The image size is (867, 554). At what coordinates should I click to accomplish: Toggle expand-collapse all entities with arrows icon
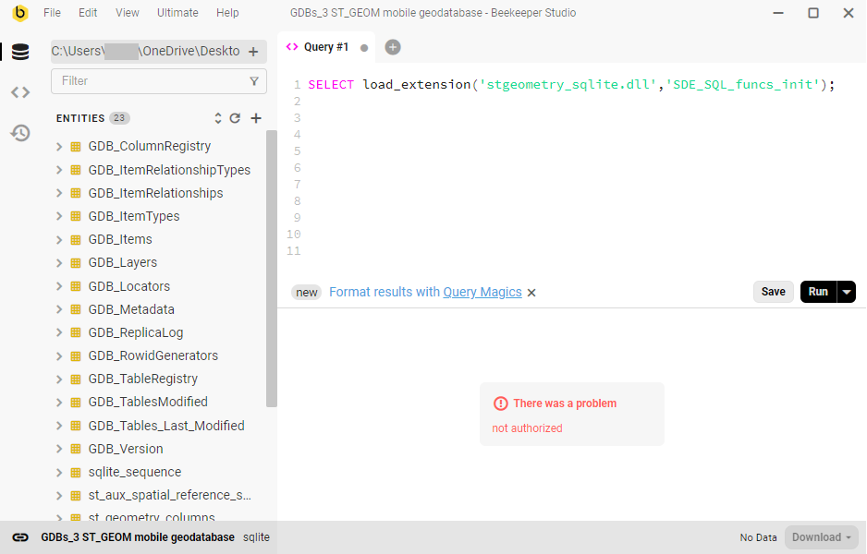(217, 118)
